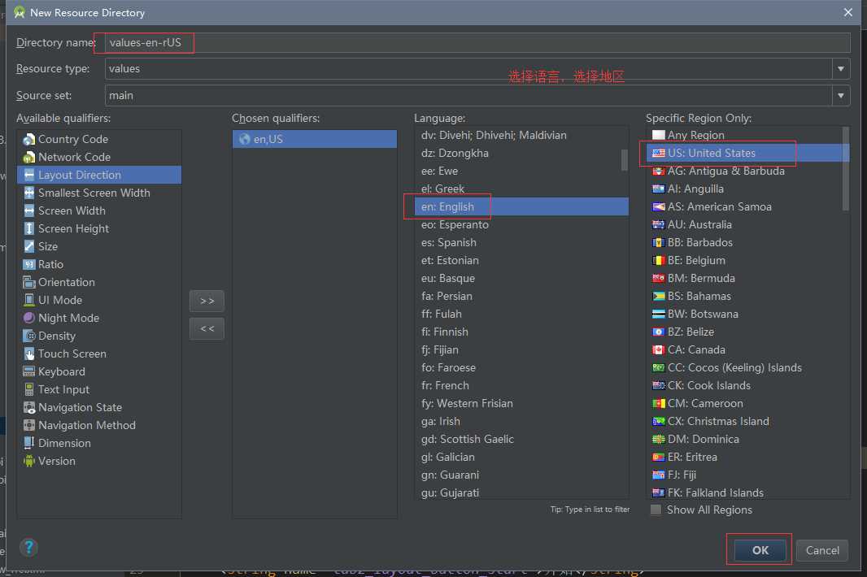Open help with the question mark icon
867x577 pixels.
[x=28, y=547]
